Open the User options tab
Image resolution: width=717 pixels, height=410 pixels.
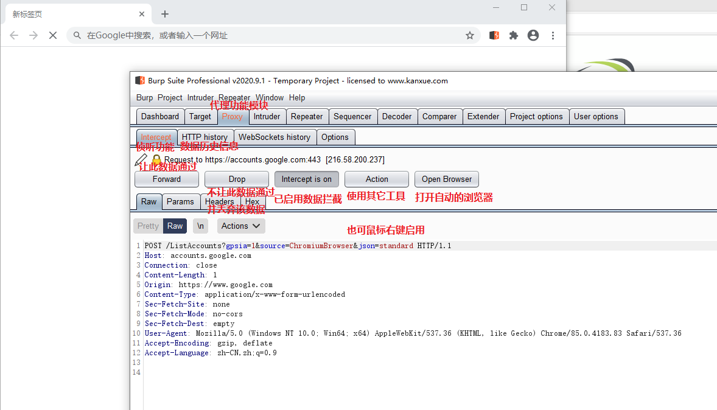coord(596,117)
